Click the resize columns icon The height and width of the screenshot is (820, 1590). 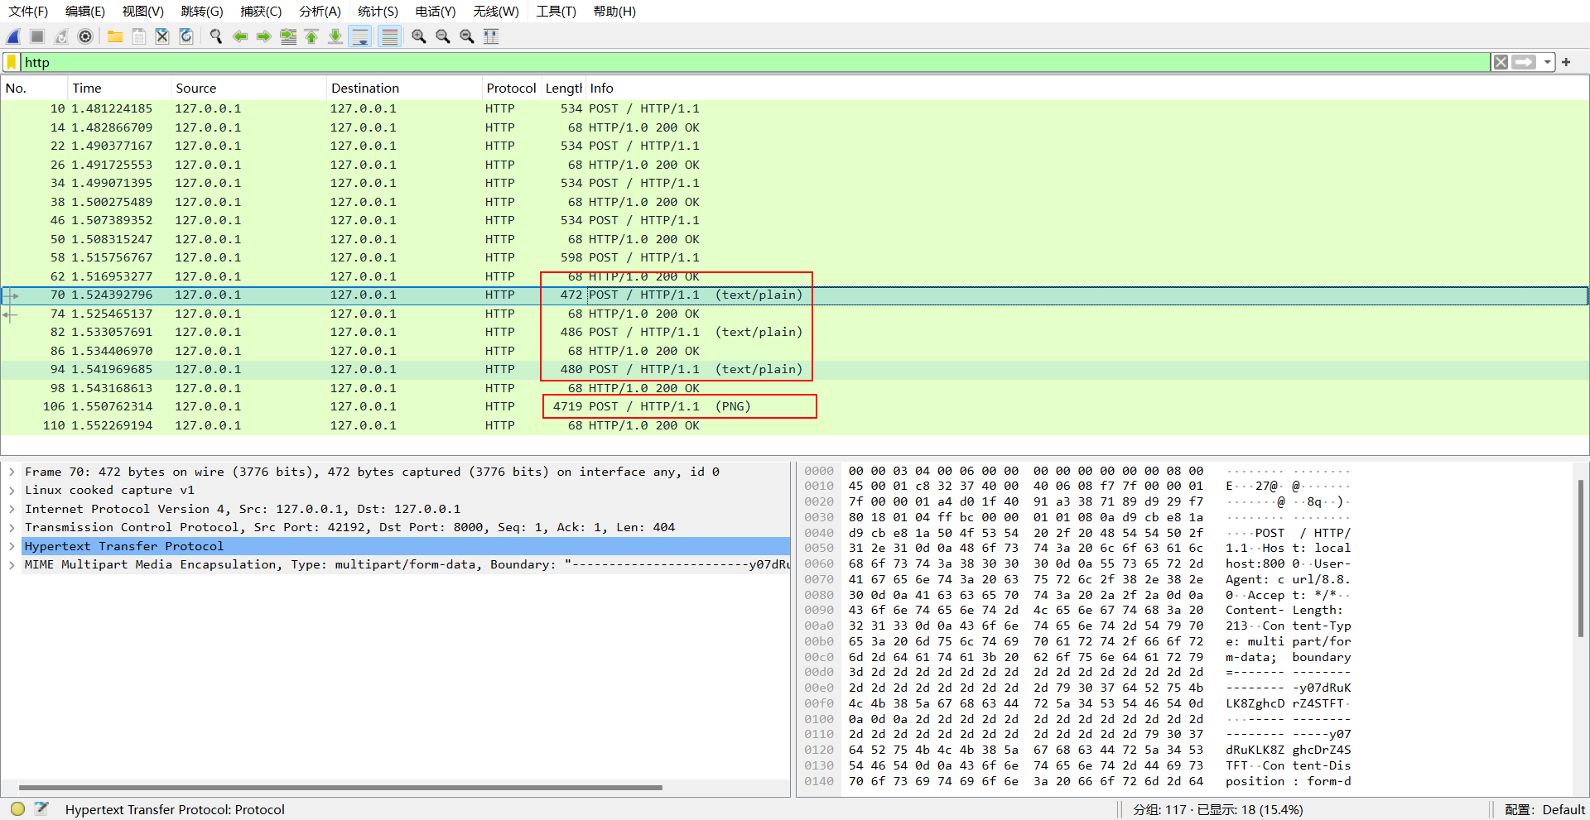pos(491,36)
